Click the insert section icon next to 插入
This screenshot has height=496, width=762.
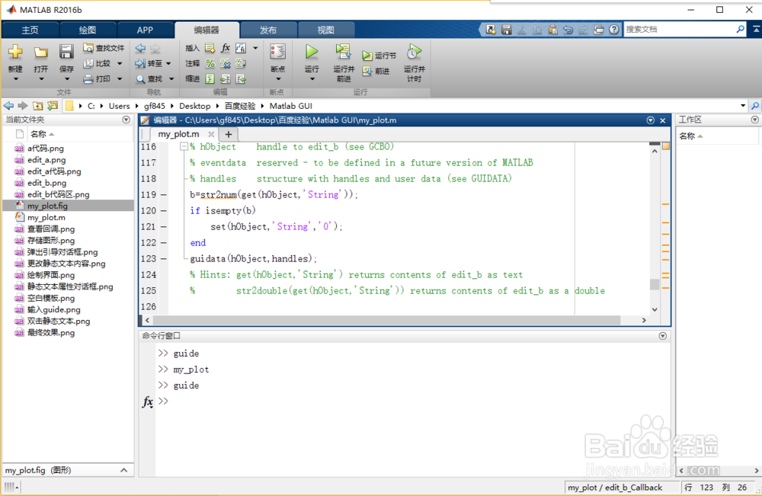(210, 48)
